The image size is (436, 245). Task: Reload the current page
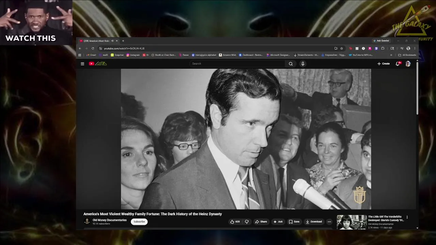93,48
